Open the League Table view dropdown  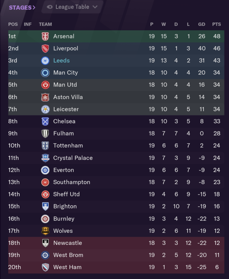(x=71, y=7)
